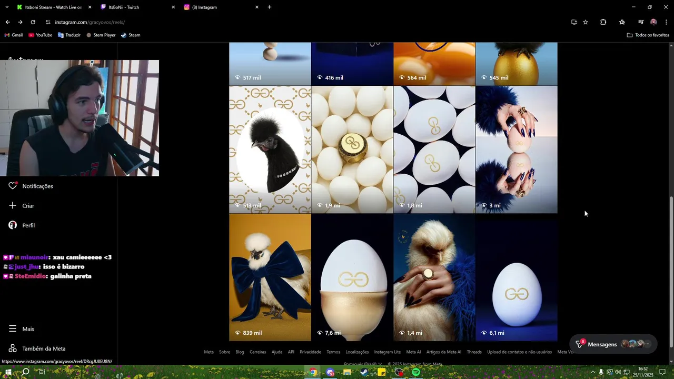The image size is (674, 379).
Task: Reload the Instagram page
Action: click(x=33, y=22)
